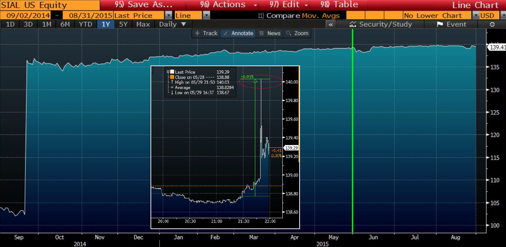Switch to the 5Y range tab

coord(124,25)
